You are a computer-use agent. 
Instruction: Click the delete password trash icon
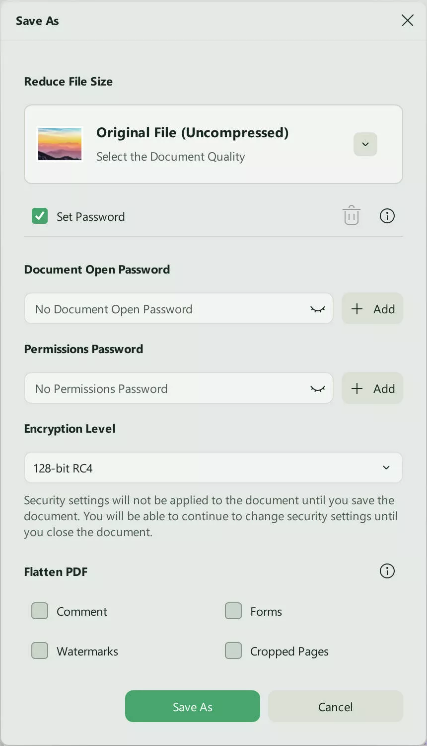point(352,215)
